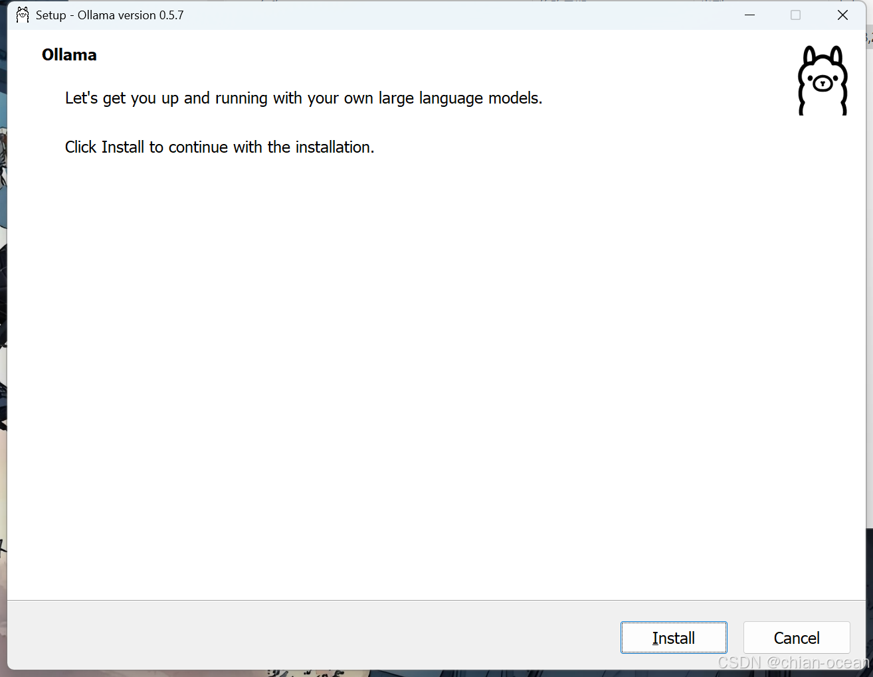Close the Setup window with X
The image size is (873, 677).
(842, 15)
